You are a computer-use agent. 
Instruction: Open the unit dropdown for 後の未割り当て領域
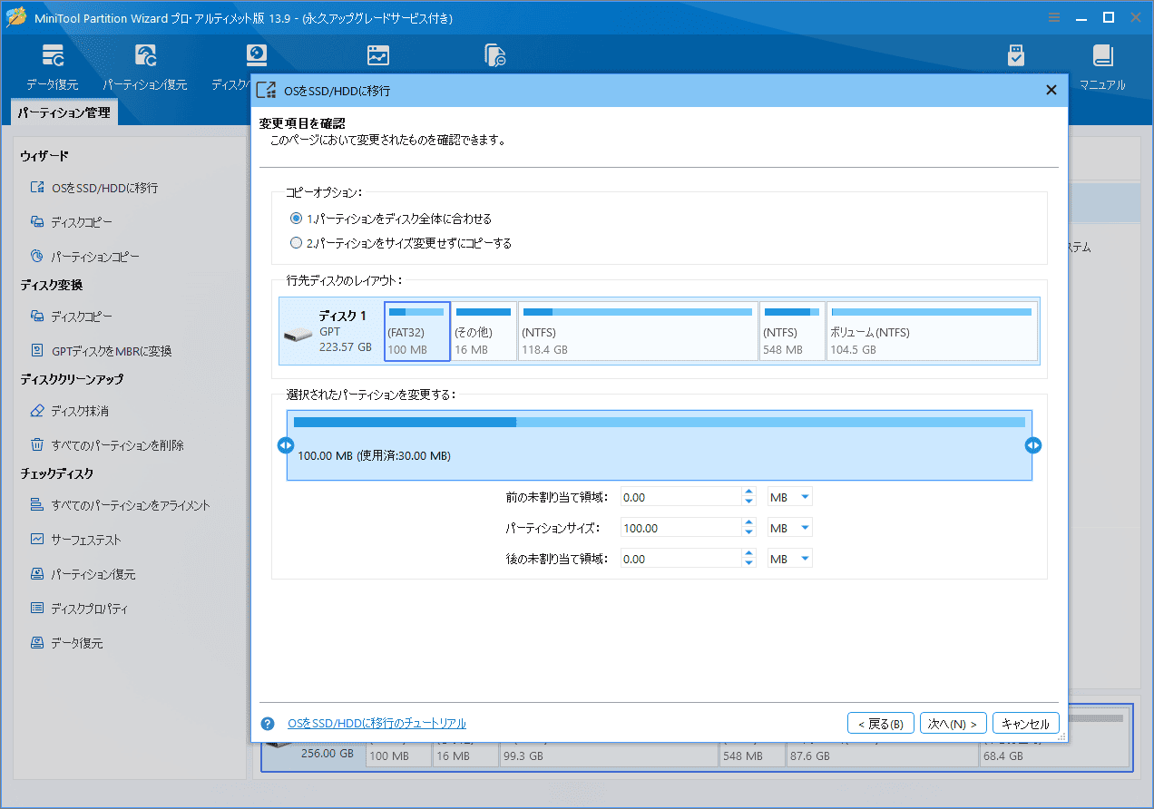point(790,559)
